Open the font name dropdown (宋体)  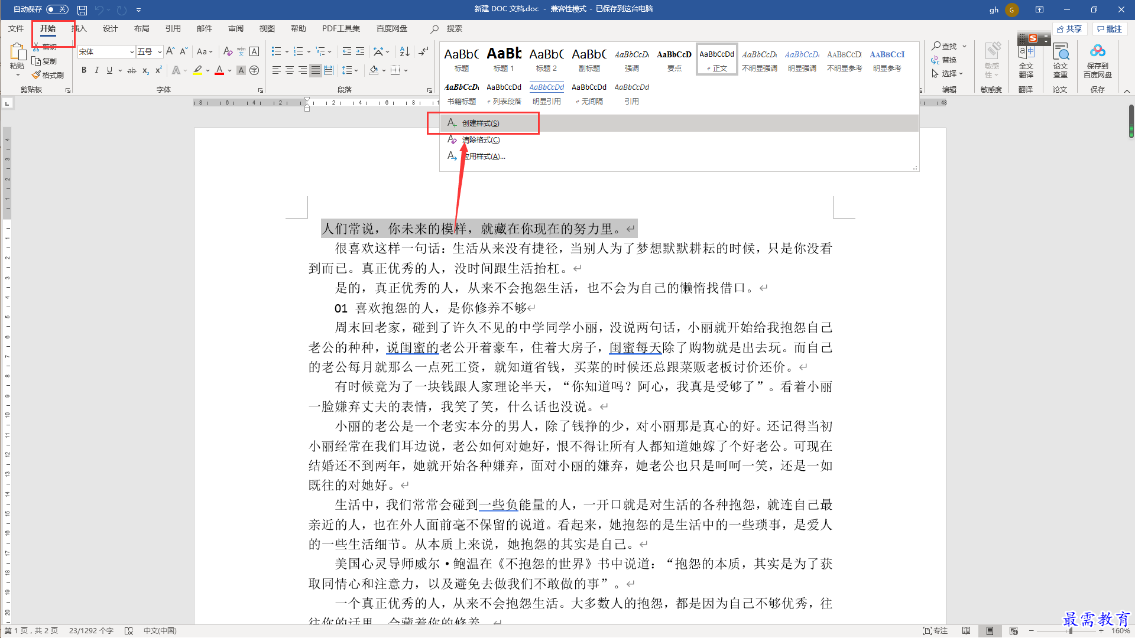pyautogui.click(x=131, y=52)
